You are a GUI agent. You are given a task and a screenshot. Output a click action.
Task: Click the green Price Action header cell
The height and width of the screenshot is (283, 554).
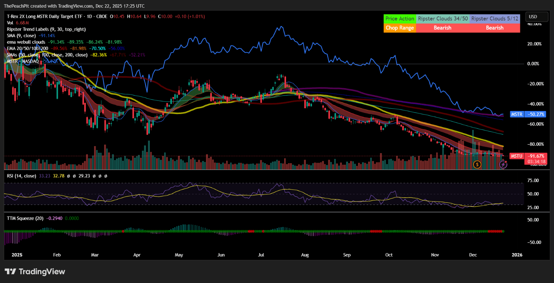(x=400, y=19)
